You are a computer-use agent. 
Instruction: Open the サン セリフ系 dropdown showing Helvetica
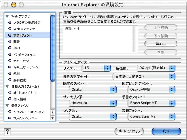pyautogui.click(x=93, y=103)
